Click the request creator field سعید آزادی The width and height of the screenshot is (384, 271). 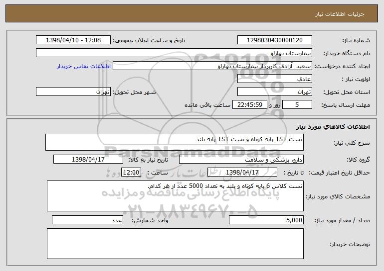212,66
